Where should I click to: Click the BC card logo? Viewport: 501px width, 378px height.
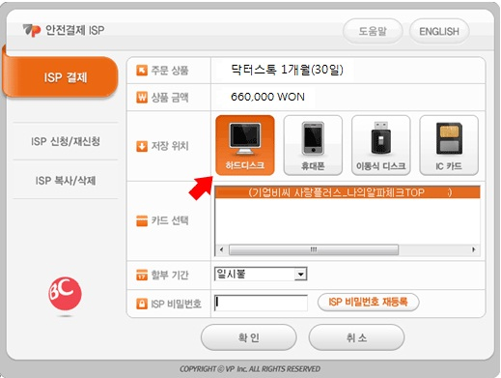pos(65,294)
